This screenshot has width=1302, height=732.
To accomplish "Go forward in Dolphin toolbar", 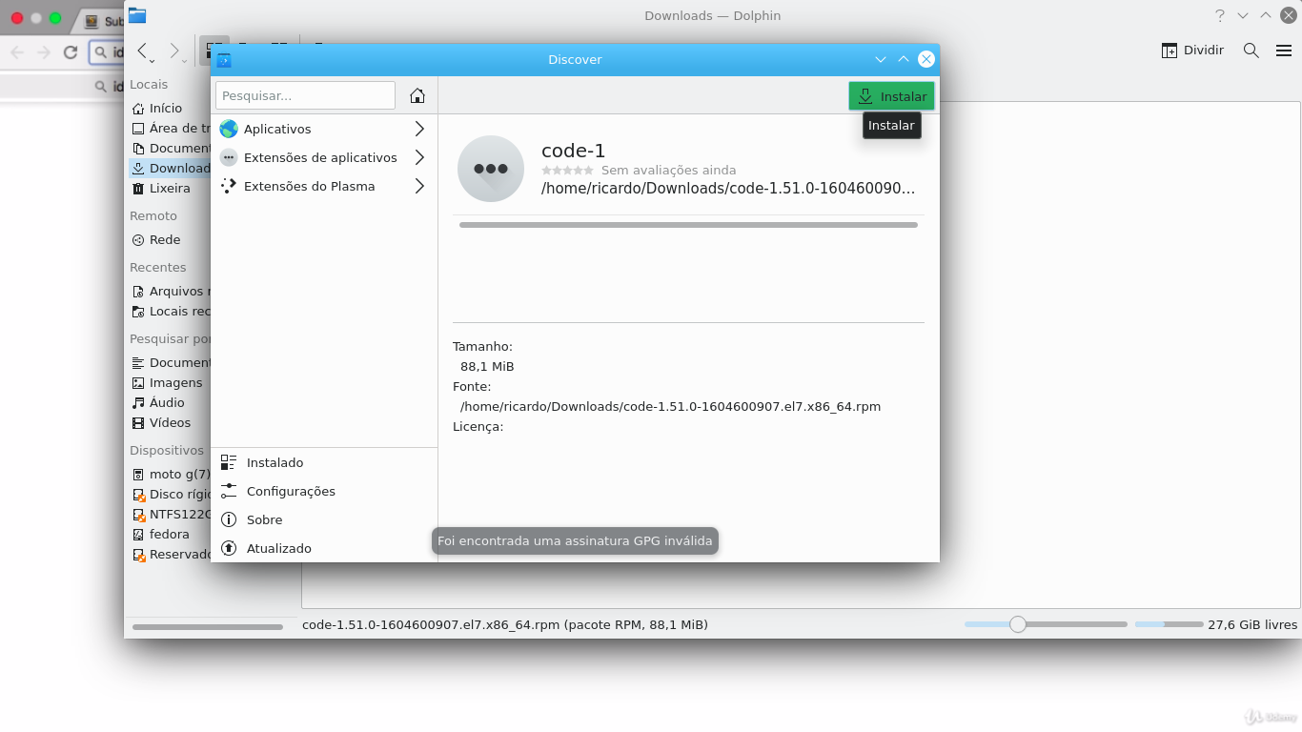I will click(x=173, y=50).
